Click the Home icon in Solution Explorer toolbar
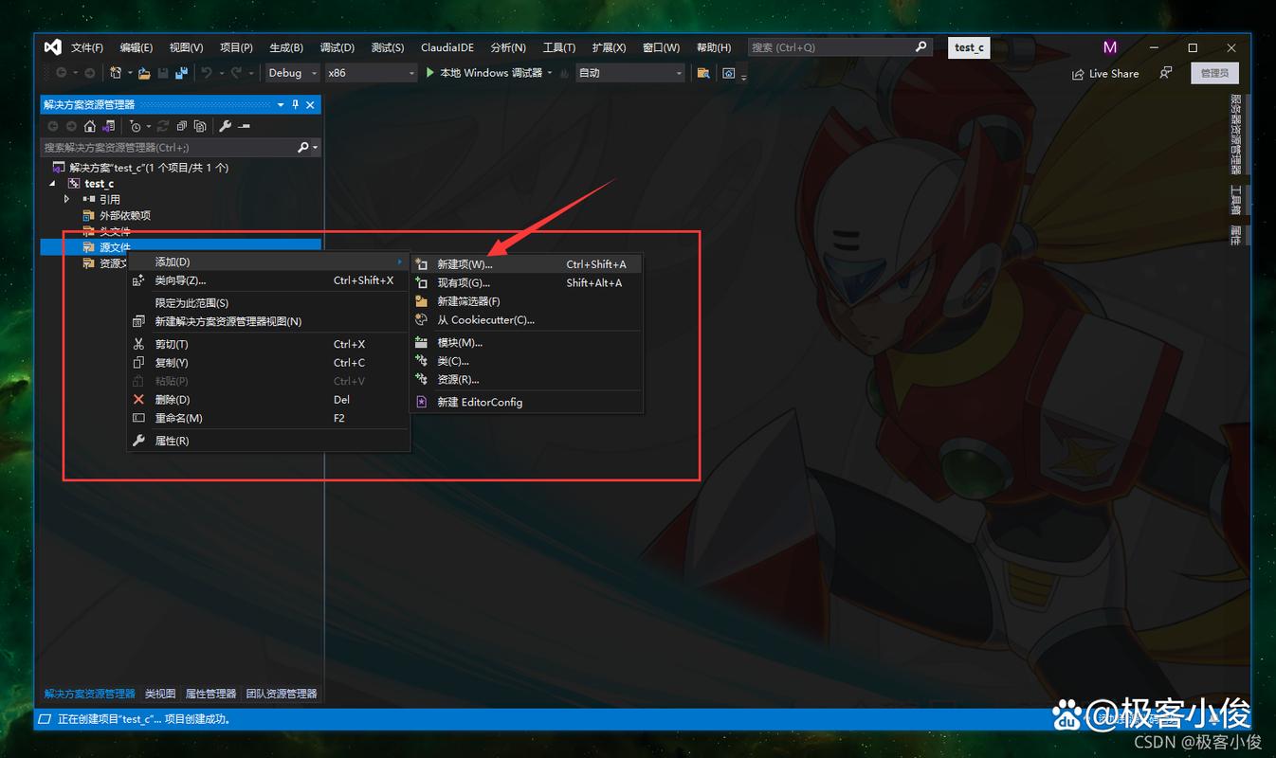The width and height of the screenshot is (1276, 758). pos(90,126)
